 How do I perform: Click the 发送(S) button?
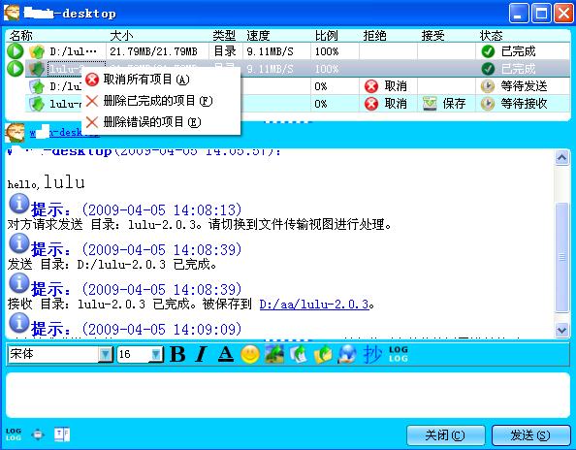pyautogui.click(x=530, y=435)
